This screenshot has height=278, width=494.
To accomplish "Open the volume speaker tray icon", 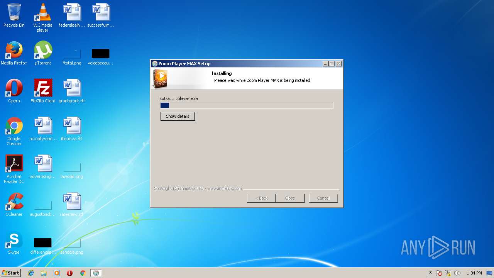I will [457, 273].
